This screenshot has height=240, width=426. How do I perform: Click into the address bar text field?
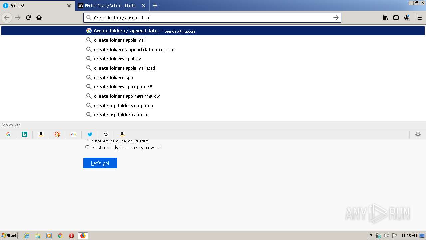click(212, 18)
